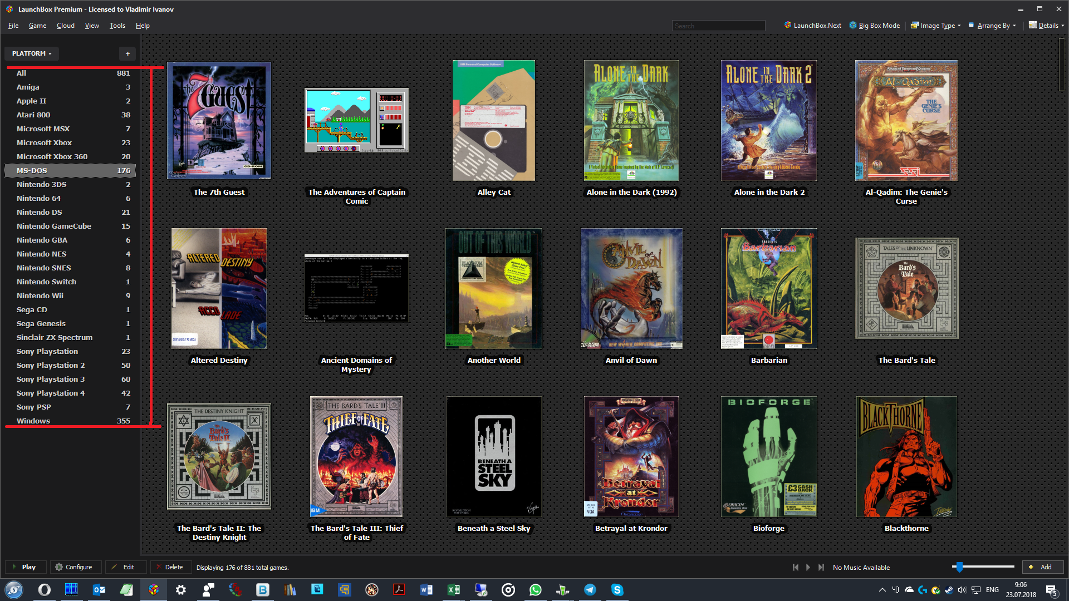Open the Image Type dropdown

[x=935, y=25]
